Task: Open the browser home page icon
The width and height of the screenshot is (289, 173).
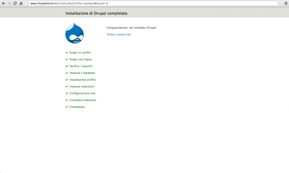Action: 21,3
